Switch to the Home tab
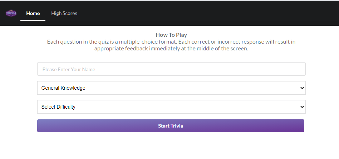The image size is (339, 159). click(x=33, y=13)
